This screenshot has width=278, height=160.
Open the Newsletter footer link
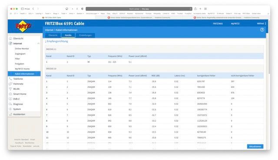(27, 146)
